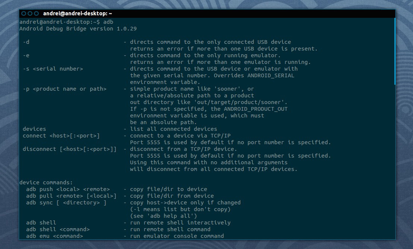Click the 'disconnect [<host>[:<port>]]' command text
Image resolution: width=413 pixels, height=249 pixels.
69,149
